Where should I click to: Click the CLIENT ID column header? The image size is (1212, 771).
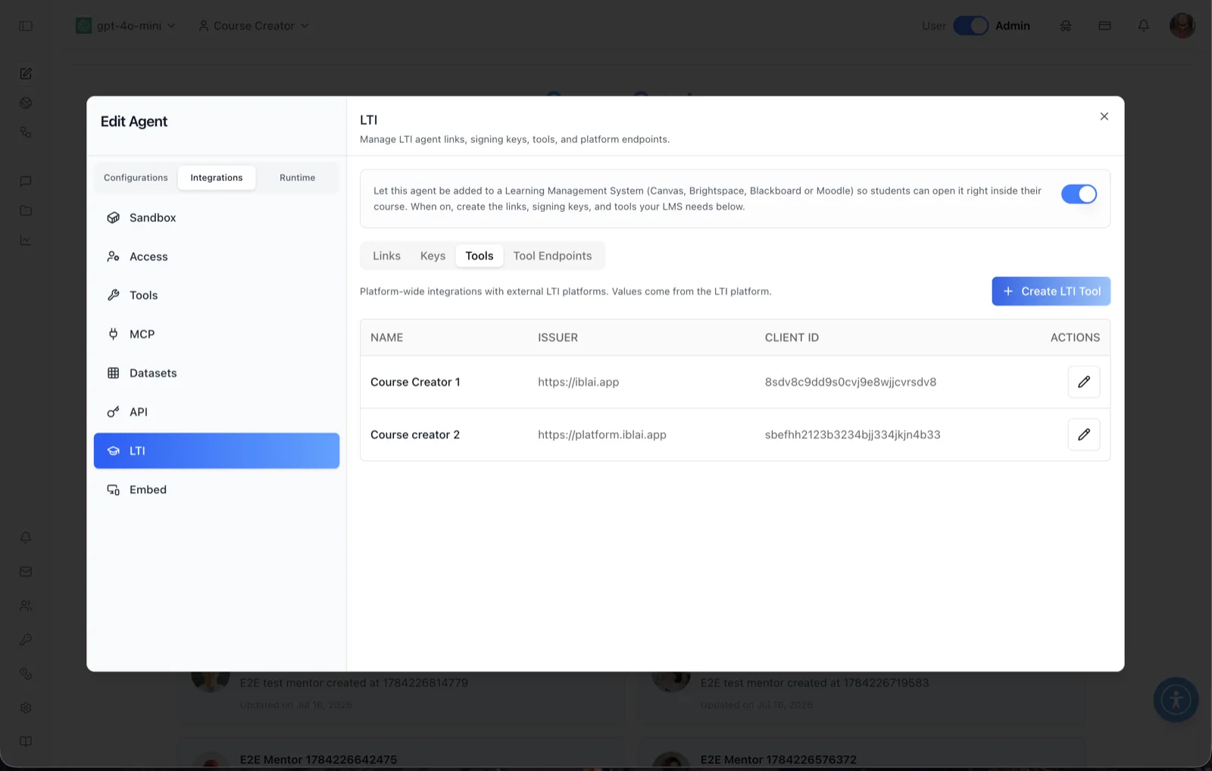(792, 337)
